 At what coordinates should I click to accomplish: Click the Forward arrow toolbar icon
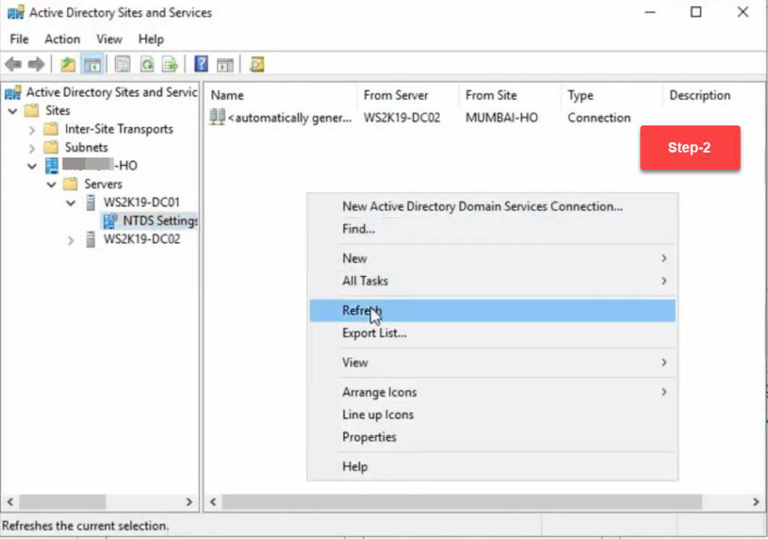(36, 64)
